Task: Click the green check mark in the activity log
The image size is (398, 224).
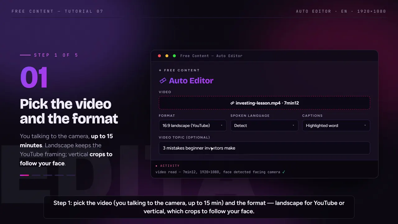Action: tap(284, 172)
